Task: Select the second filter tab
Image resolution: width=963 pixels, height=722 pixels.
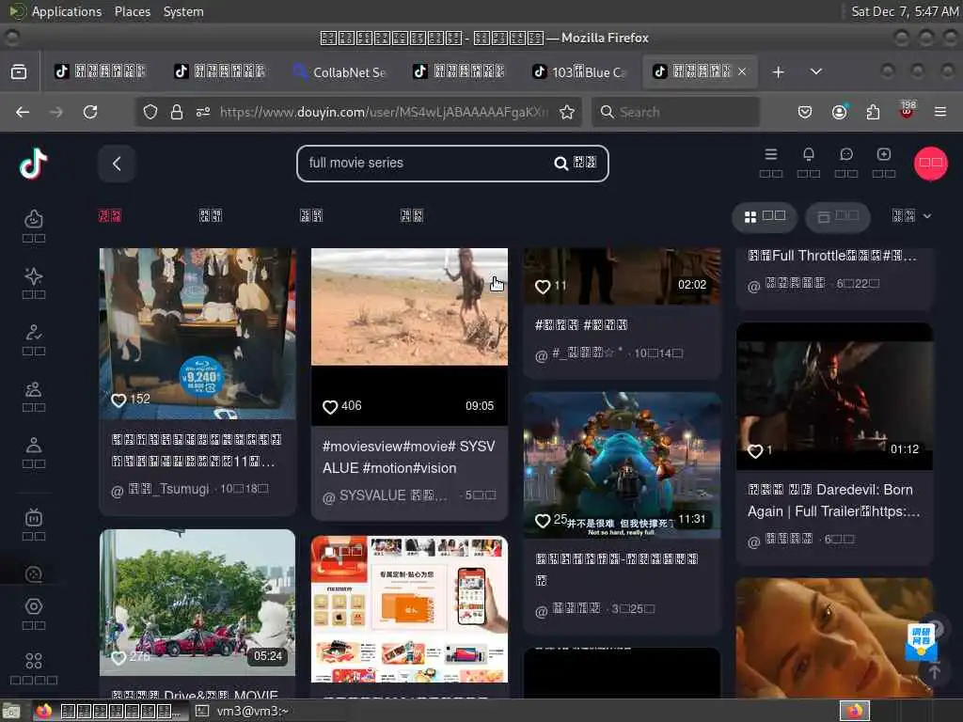Action: tap(211, 215)
